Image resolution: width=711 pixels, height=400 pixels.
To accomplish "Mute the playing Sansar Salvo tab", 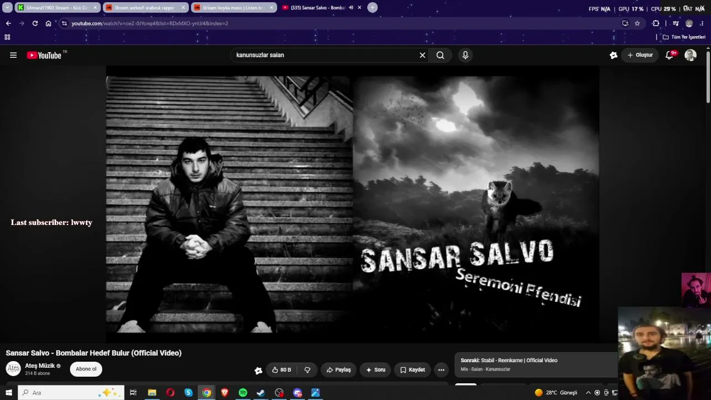I will [x=351, y=7].
